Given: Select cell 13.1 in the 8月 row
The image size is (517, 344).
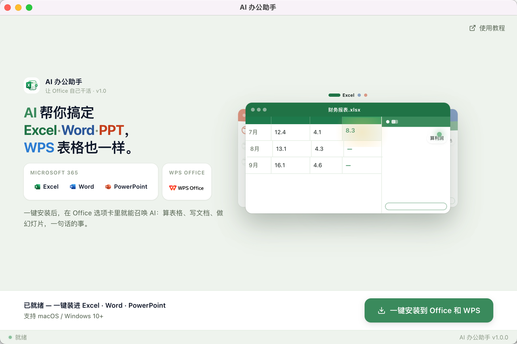Looking at the screenshot, I should pyautogui.click(x=292, y=149).
